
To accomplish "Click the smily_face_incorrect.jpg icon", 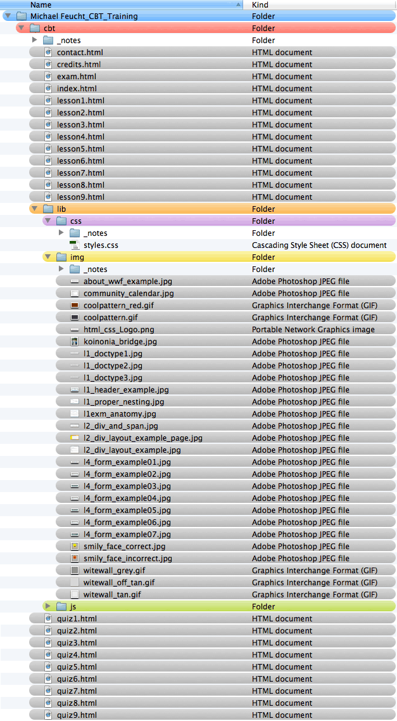I will [75, 558].
